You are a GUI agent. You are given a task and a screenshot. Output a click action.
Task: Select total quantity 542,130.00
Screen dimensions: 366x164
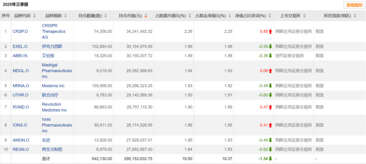pyautogui.click(x=101, y=159)
